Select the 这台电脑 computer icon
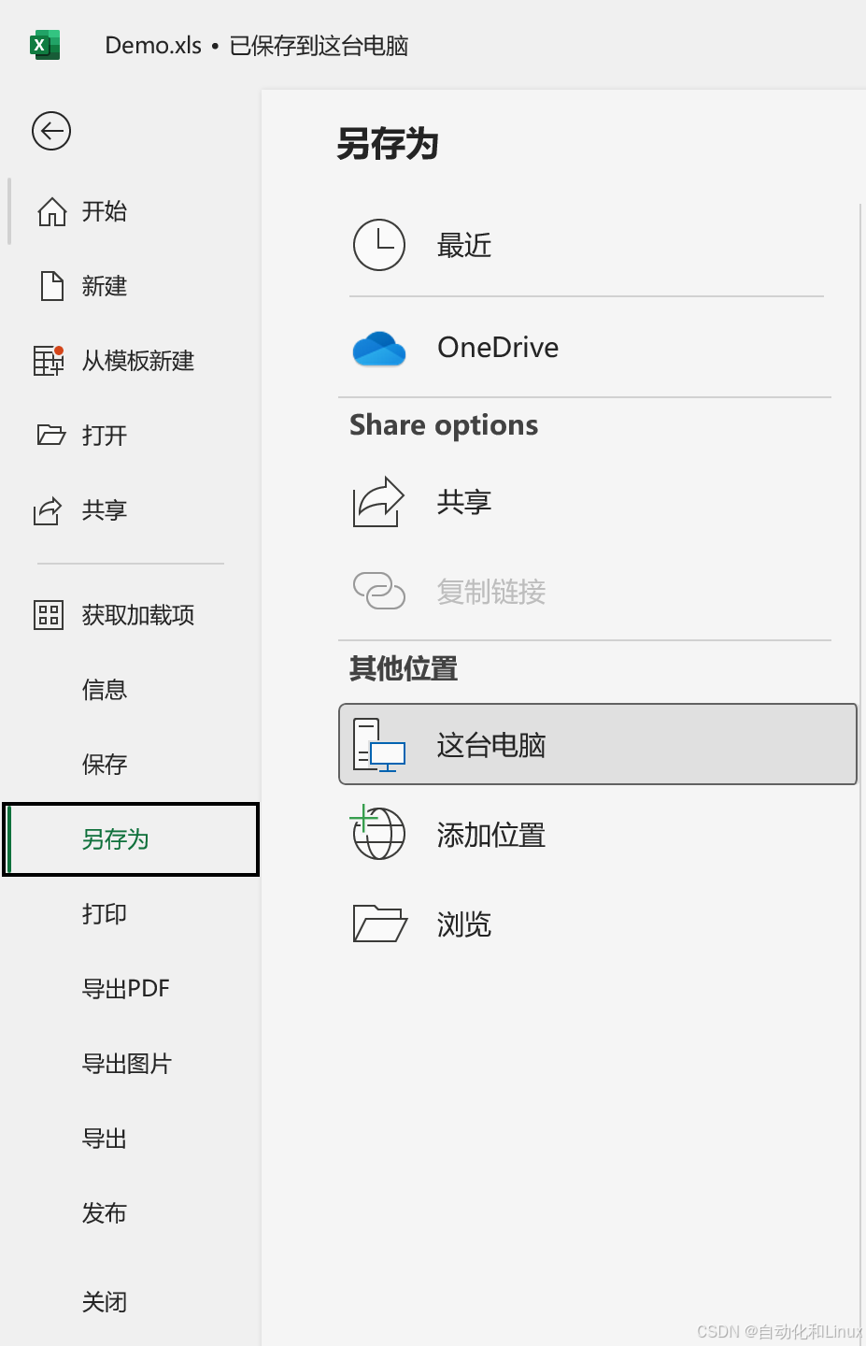The image size is (866, 1346). 378,744
